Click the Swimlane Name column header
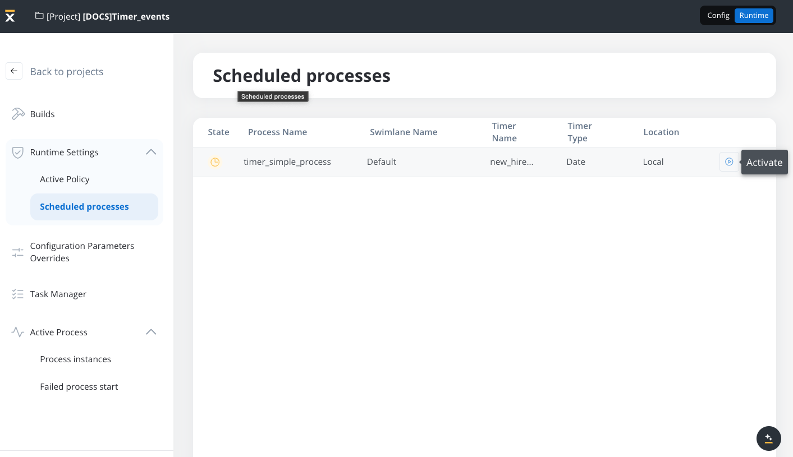793x457 pixels. [404, 132]
